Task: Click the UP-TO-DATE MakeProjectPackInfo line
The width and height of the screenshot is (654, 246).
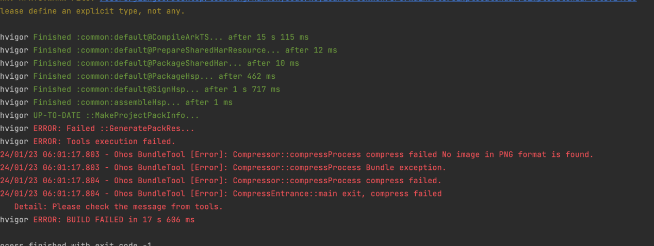Action: click(x=100, y=116)
